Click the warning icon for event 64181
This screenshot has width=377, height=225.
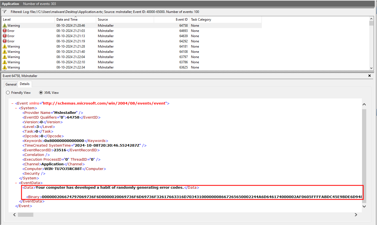pyautogui.click(x=5, y=46)
